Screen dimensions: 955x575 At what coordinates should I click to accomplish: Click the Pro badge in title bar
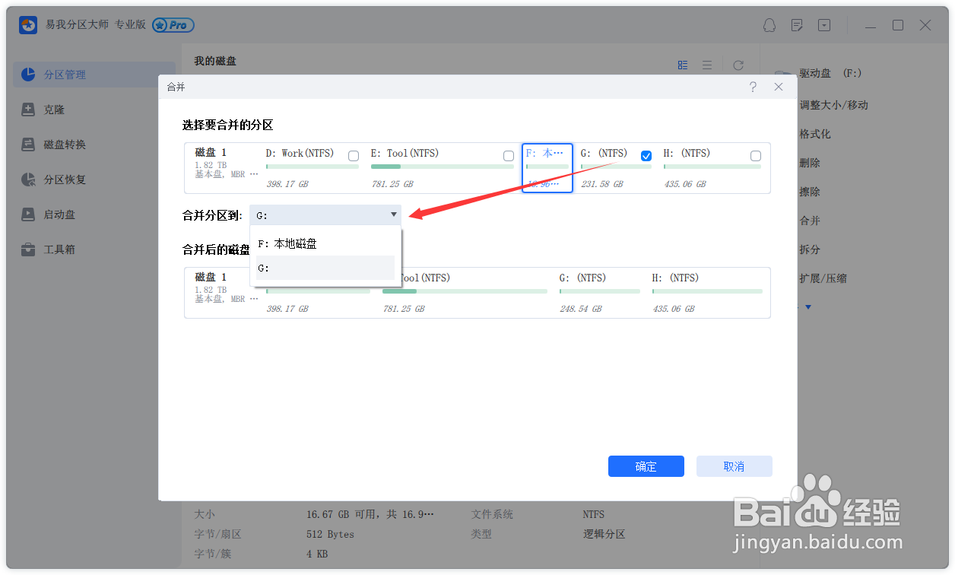pos(173,25)
